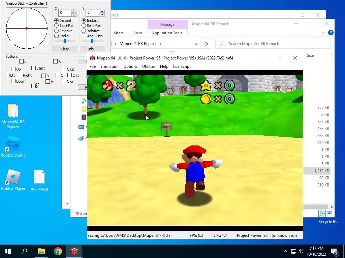The image size is (345, 258).
Task: Click the Search Mupen64-RR Repack field
Action: click(273, 44)
